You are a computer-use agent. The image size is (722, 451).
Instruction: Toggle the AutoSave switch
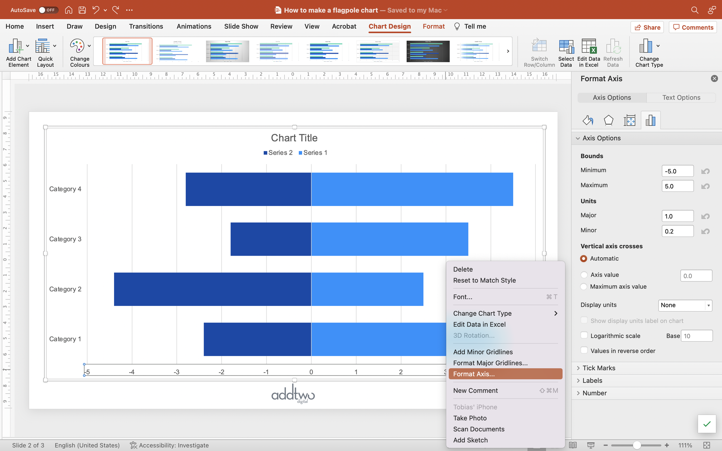48,10
